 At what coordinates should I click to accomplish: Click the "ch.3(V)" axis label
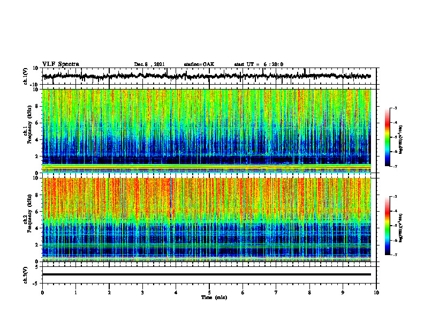pyautogui.click(x=26, y=275)
